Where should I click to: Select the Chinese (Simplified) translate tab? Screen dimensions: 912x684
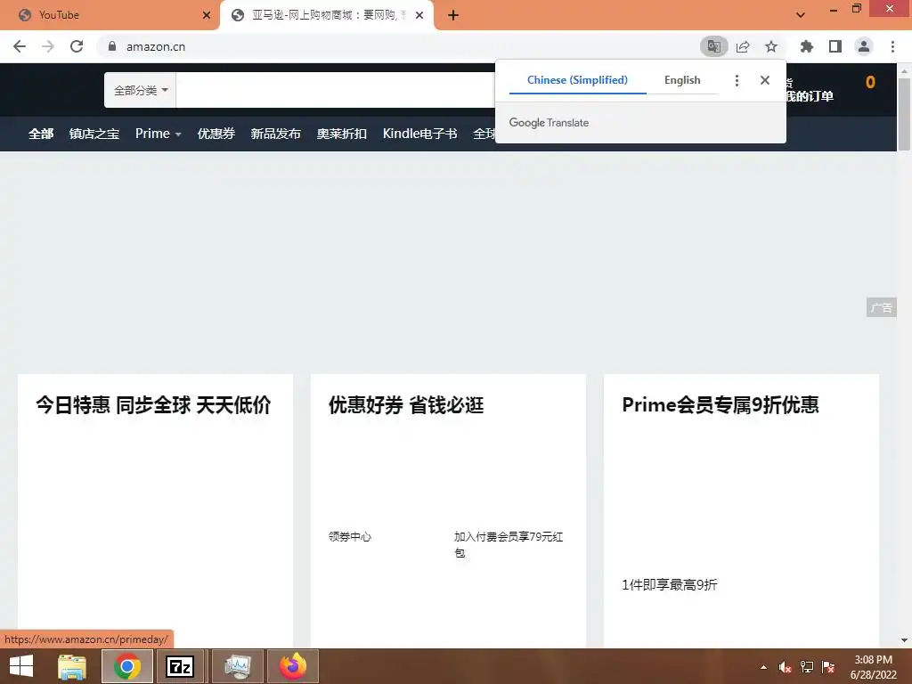577,80
